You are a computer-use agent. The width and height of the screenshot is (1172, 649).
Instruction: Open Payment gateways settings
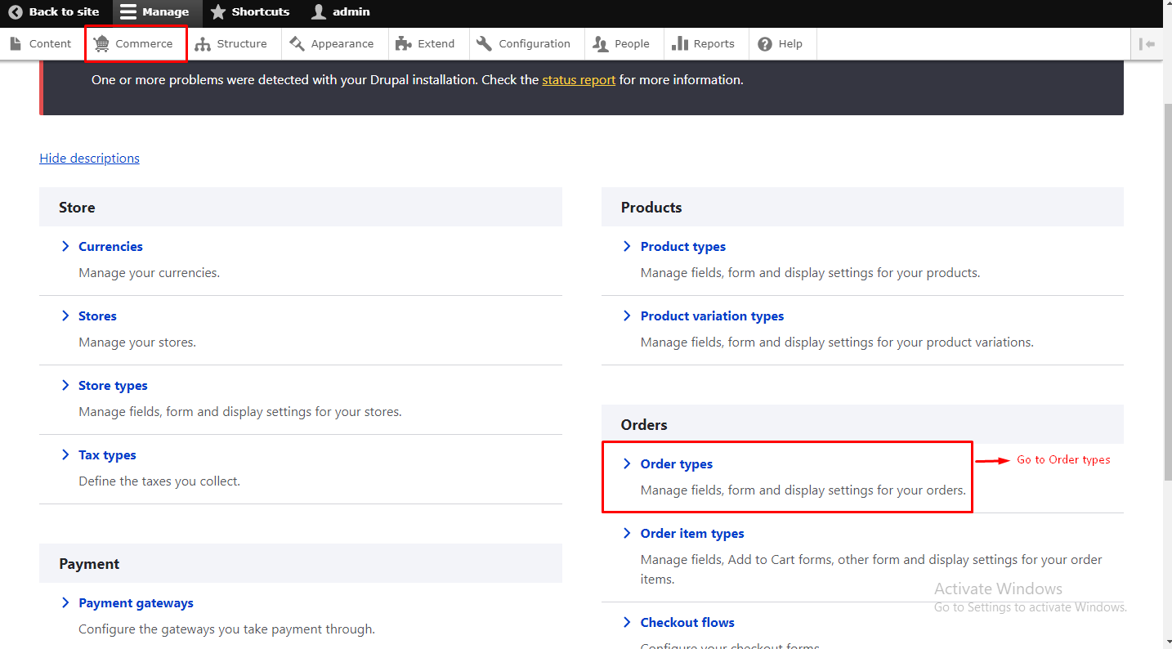tap(136, 603)
